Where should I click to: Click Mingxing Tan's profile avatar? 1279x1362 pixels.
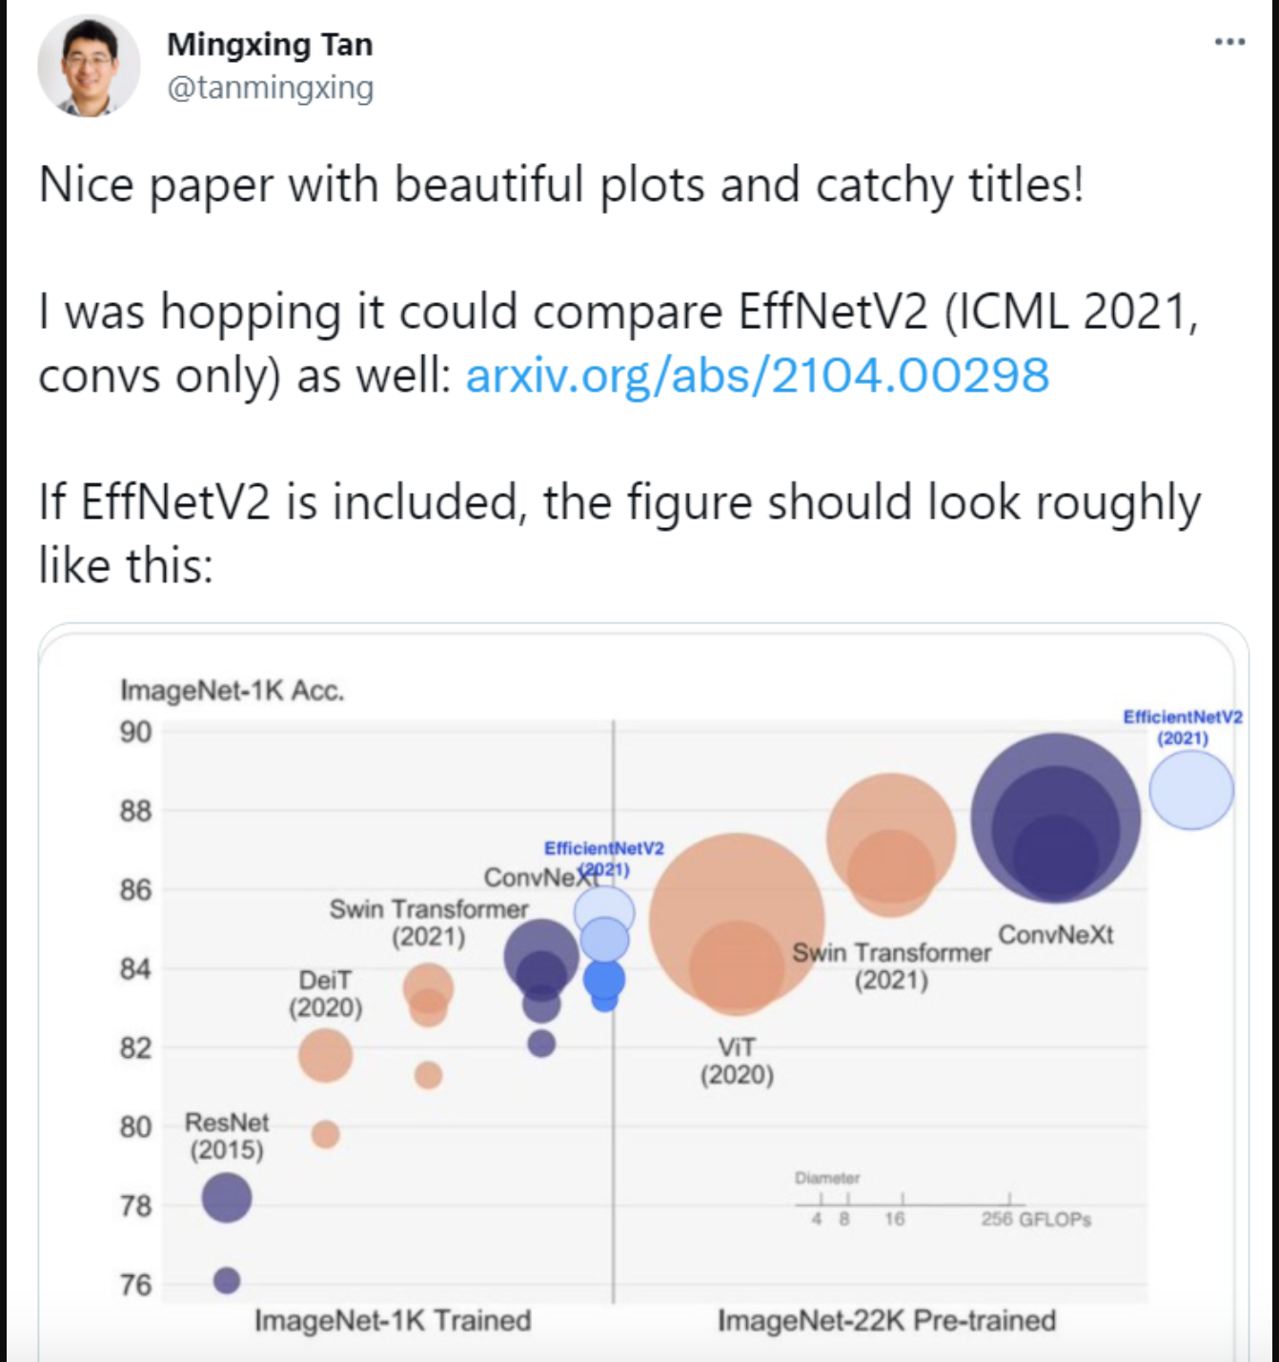click(x=89, y=66)
